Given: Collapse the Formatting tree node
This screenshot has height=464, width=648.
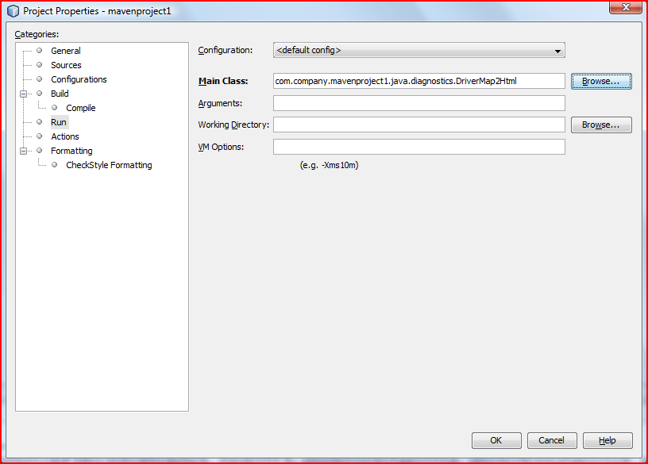Looking at the screenshot, I should click(24, 151).
